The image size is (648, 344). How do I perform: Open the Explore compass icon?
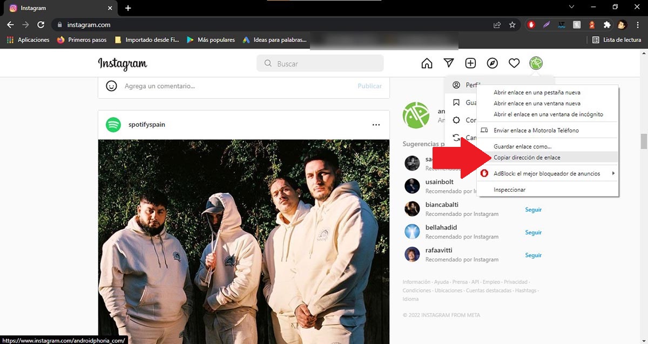point(492,64)
